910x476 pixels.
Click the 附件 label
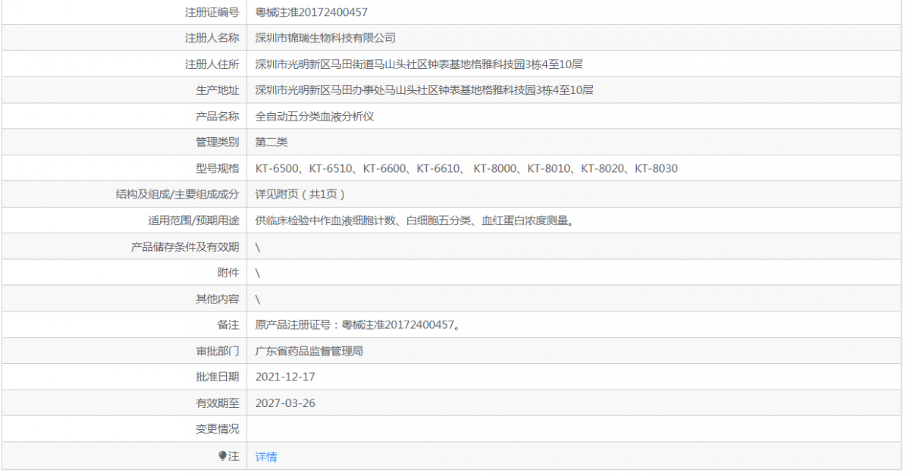(x=227, y=272)
